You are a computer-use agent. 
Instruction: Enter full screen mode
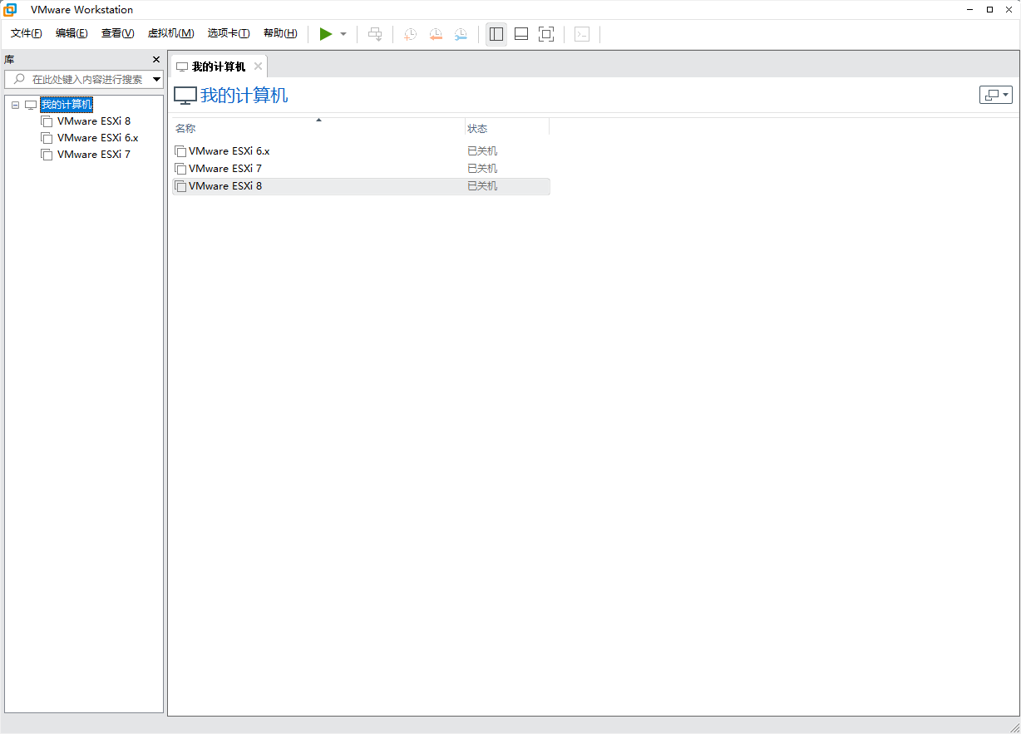coord(546,34)
